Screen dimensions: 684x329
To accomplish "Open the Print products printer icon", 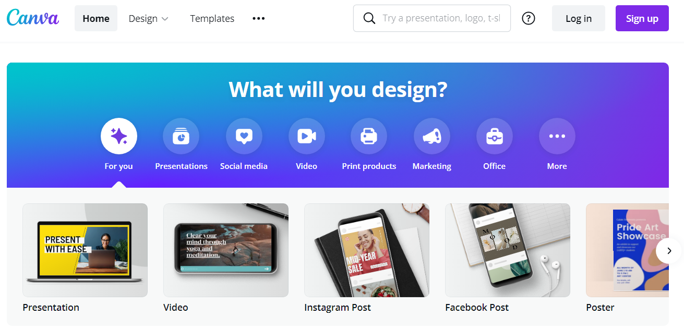I will [x=369, y=137].
